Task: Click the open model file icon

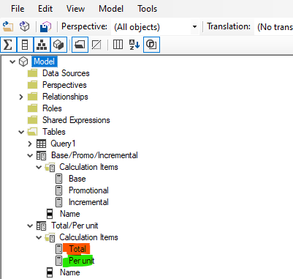Action: [8, 26]
